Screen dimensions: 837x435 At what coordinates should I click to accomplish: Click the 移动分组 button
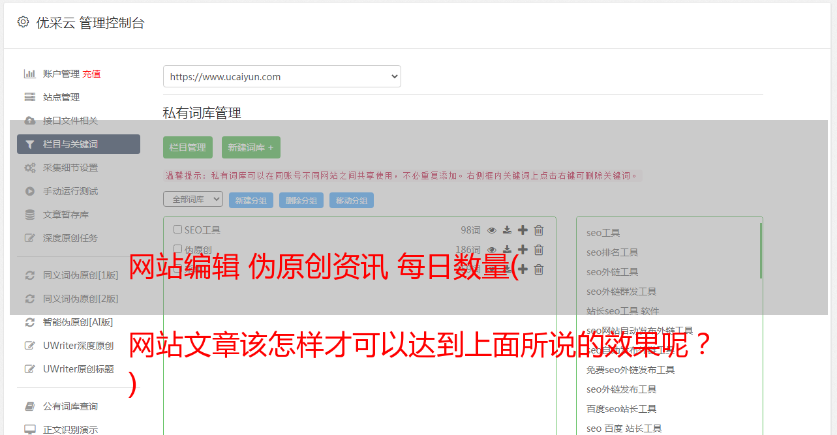click(352, 200)
